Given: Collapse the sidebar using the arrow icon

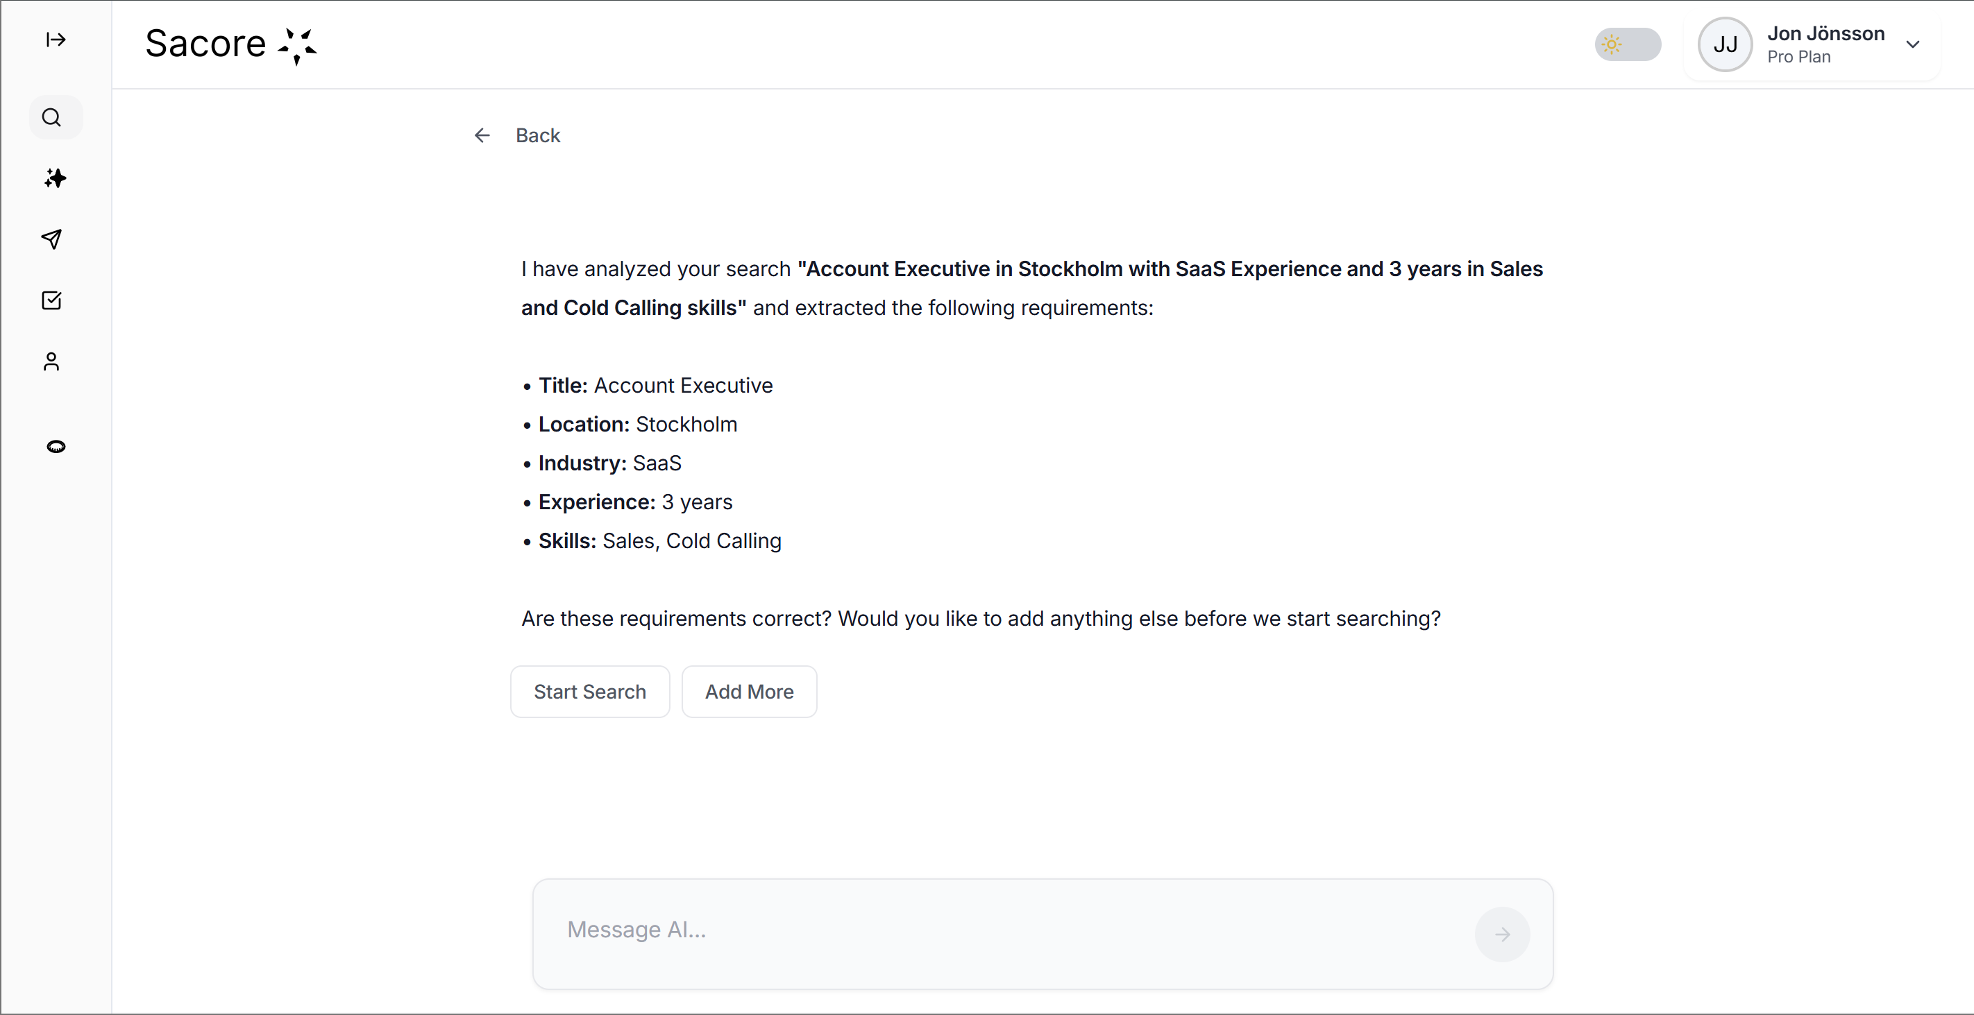Looking at the screenshot, I should 55,41.
